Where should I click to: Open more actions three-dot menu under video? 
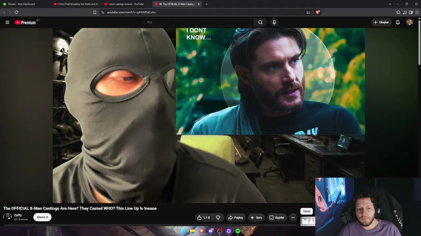pyautogui.click(x=293, y=218)
